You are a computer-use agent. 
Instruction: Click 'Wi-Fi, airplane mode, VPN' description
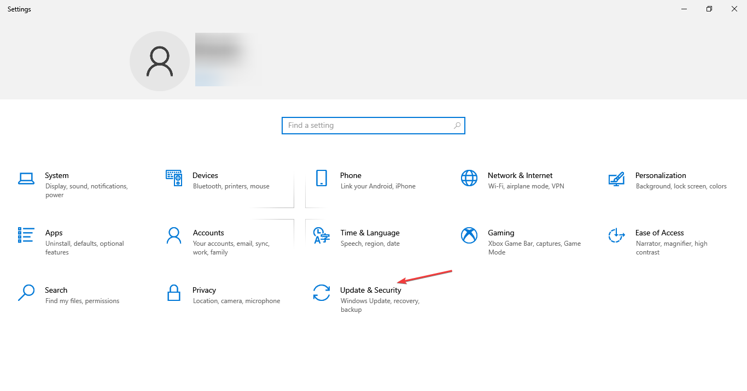click(526, 186)
